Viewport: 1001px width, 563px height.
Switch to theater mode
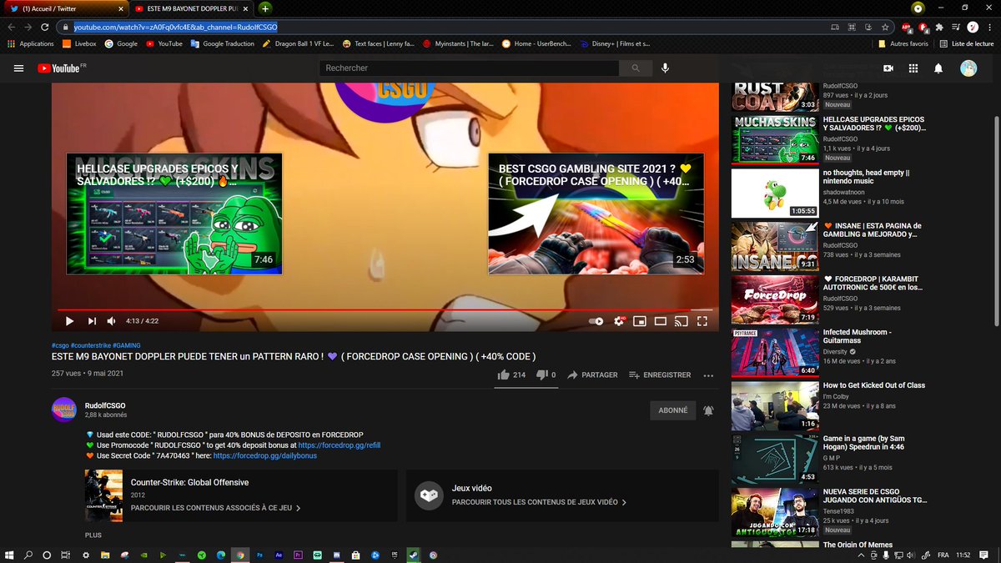click(x=660, y=321)
